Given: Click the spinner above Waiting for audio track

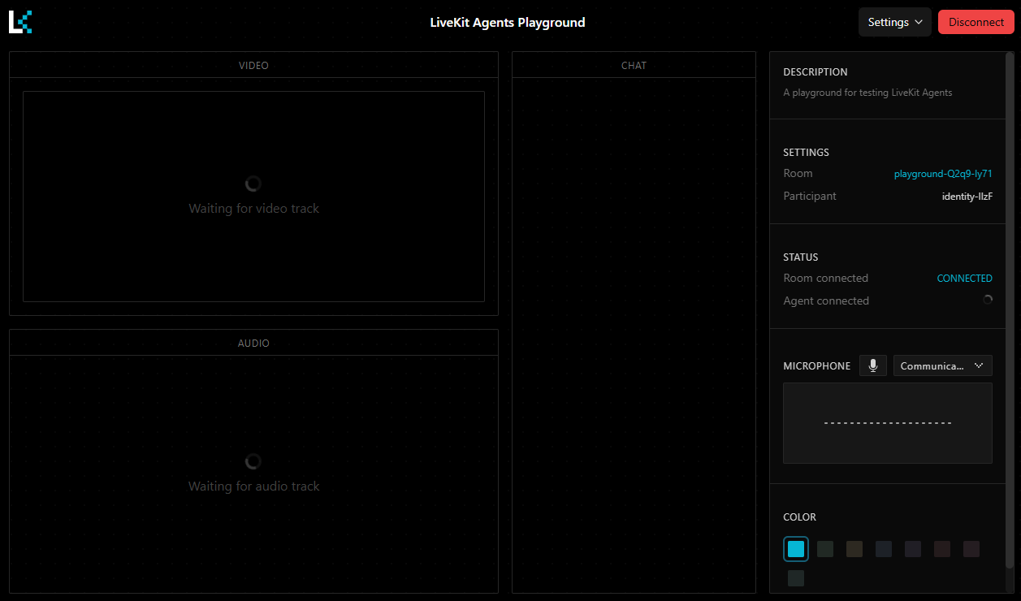Looking at the screenshot, I should 253,462.
